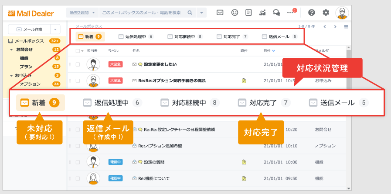Viewport: 391px width, 194px height.
Task: Click the comment bubble on 設定の質問 row
Action: (x=140, y=162)
